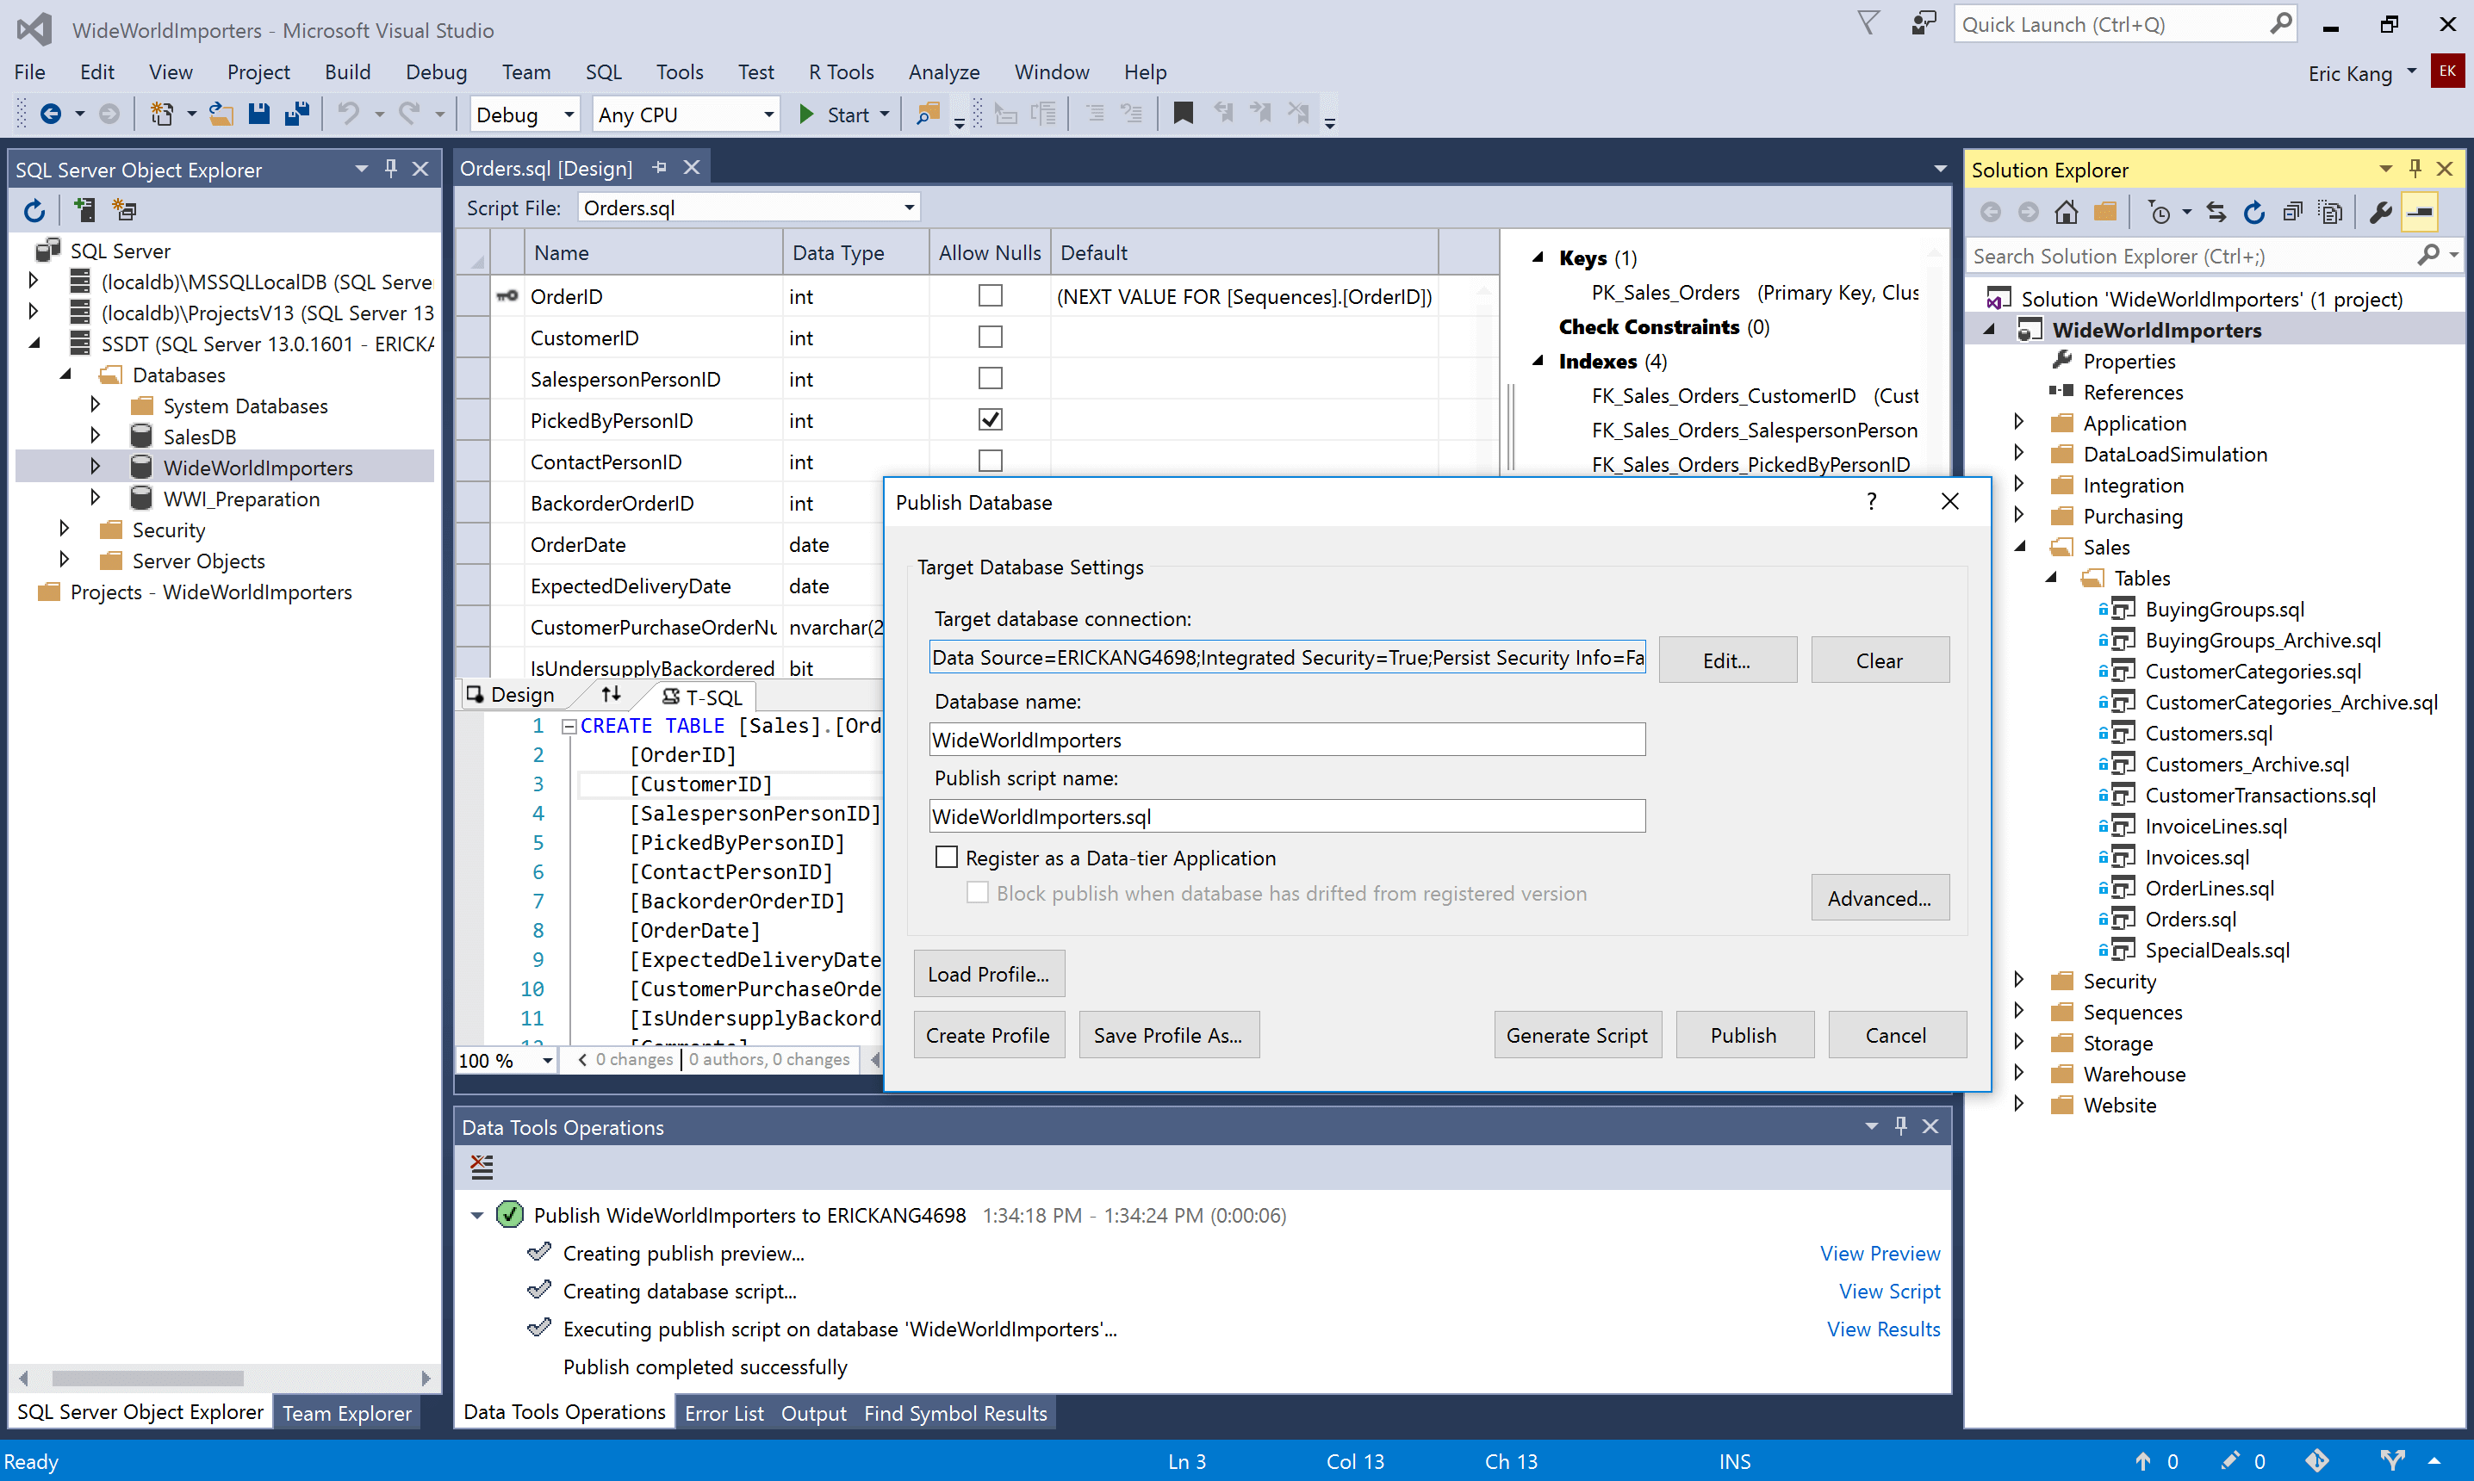Enable Register as a Data-tier Application
Viewport: 2474px width, 1481px height.
point(947,858)
